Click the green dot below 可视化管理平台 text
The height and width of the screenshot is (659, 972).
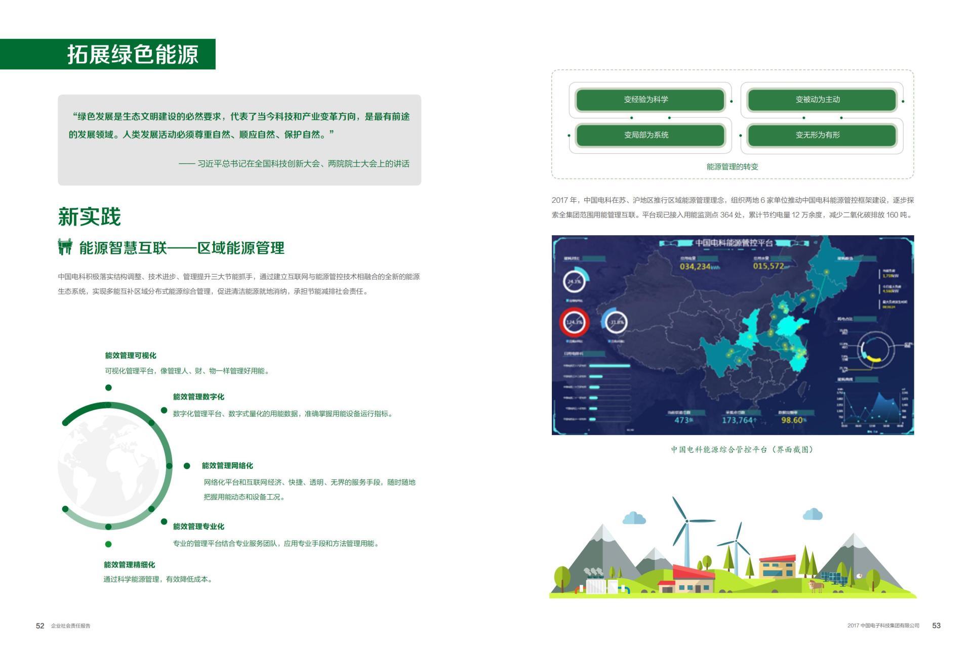click(x=108, y=388)
